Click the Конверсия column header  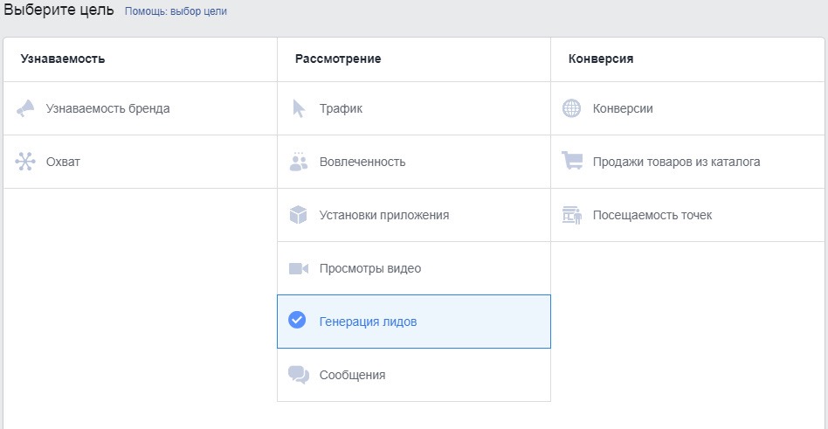pyautogui.click(x=601, y=59)
